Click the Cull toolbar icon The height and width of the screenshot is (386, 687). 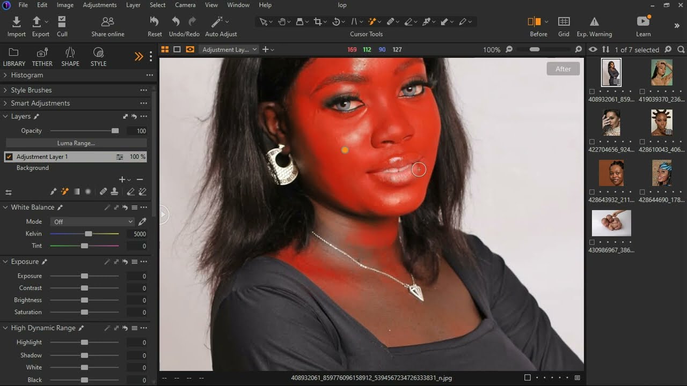click(62, 21)
